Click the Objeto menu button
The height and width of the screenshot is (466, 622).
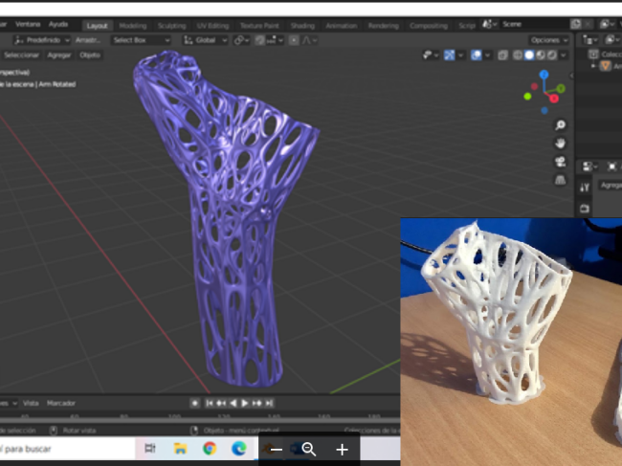click(x=90, y=55)
